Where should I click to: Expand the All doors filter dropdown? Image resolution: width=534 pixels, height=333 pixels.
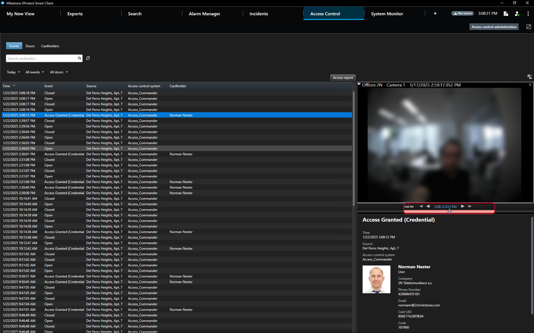tap(59, 72)
